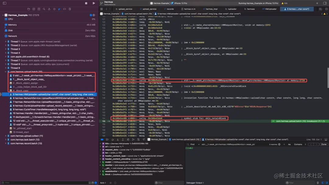Select iPhone 13 Pro run destination
The image size is (329, 185).
pyautogui.click(x=179, y=3)
